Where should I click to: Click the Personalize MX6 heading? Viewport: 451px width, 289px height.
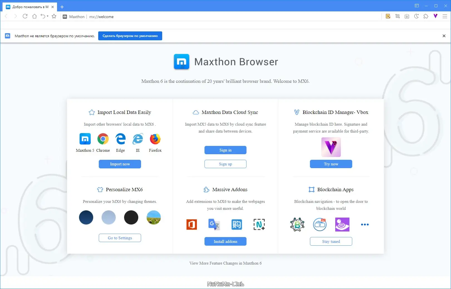(124, 190)
